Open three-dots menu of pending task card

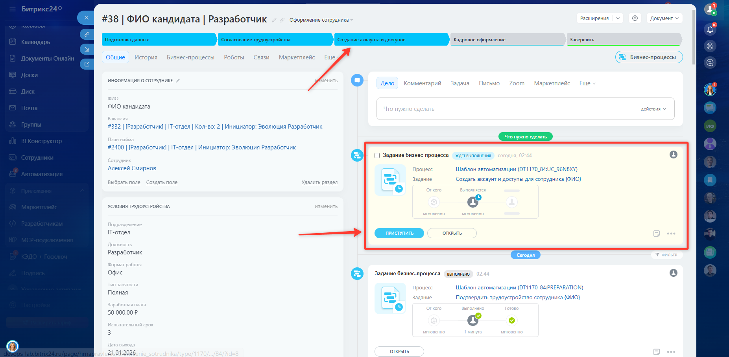(671, 234)
